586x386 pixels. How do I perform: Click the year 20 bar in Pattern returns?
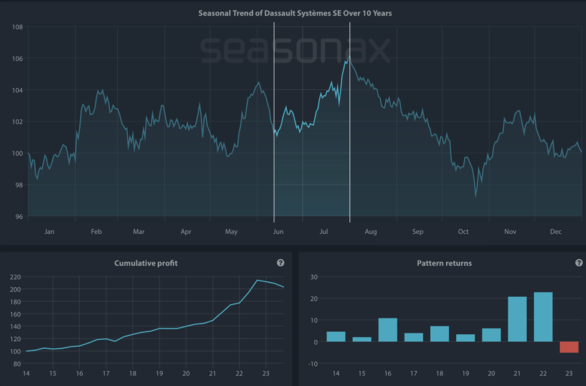(491, 335)
